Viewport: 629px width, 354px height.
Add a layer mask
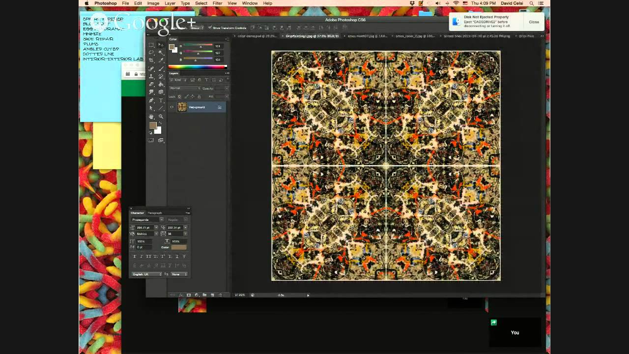tap(189, 295)
